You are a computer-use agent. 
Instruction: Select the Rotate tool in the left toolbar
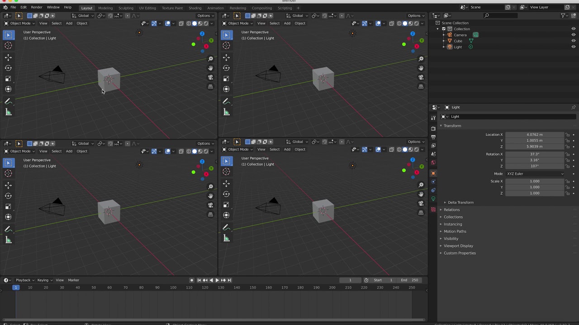coord(8,68)
